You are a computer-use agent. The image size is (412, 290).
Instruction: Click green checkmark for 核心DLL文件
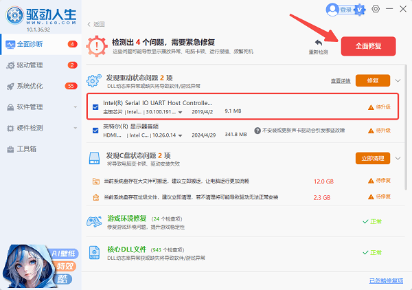[x=365, y=253]
